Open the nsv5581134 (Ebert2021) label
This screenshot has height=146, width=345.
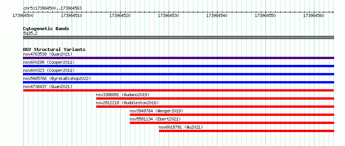(x=155, y=119)
